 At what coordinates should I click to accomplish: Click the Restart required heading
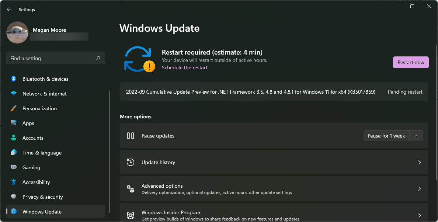coord(212,52)
